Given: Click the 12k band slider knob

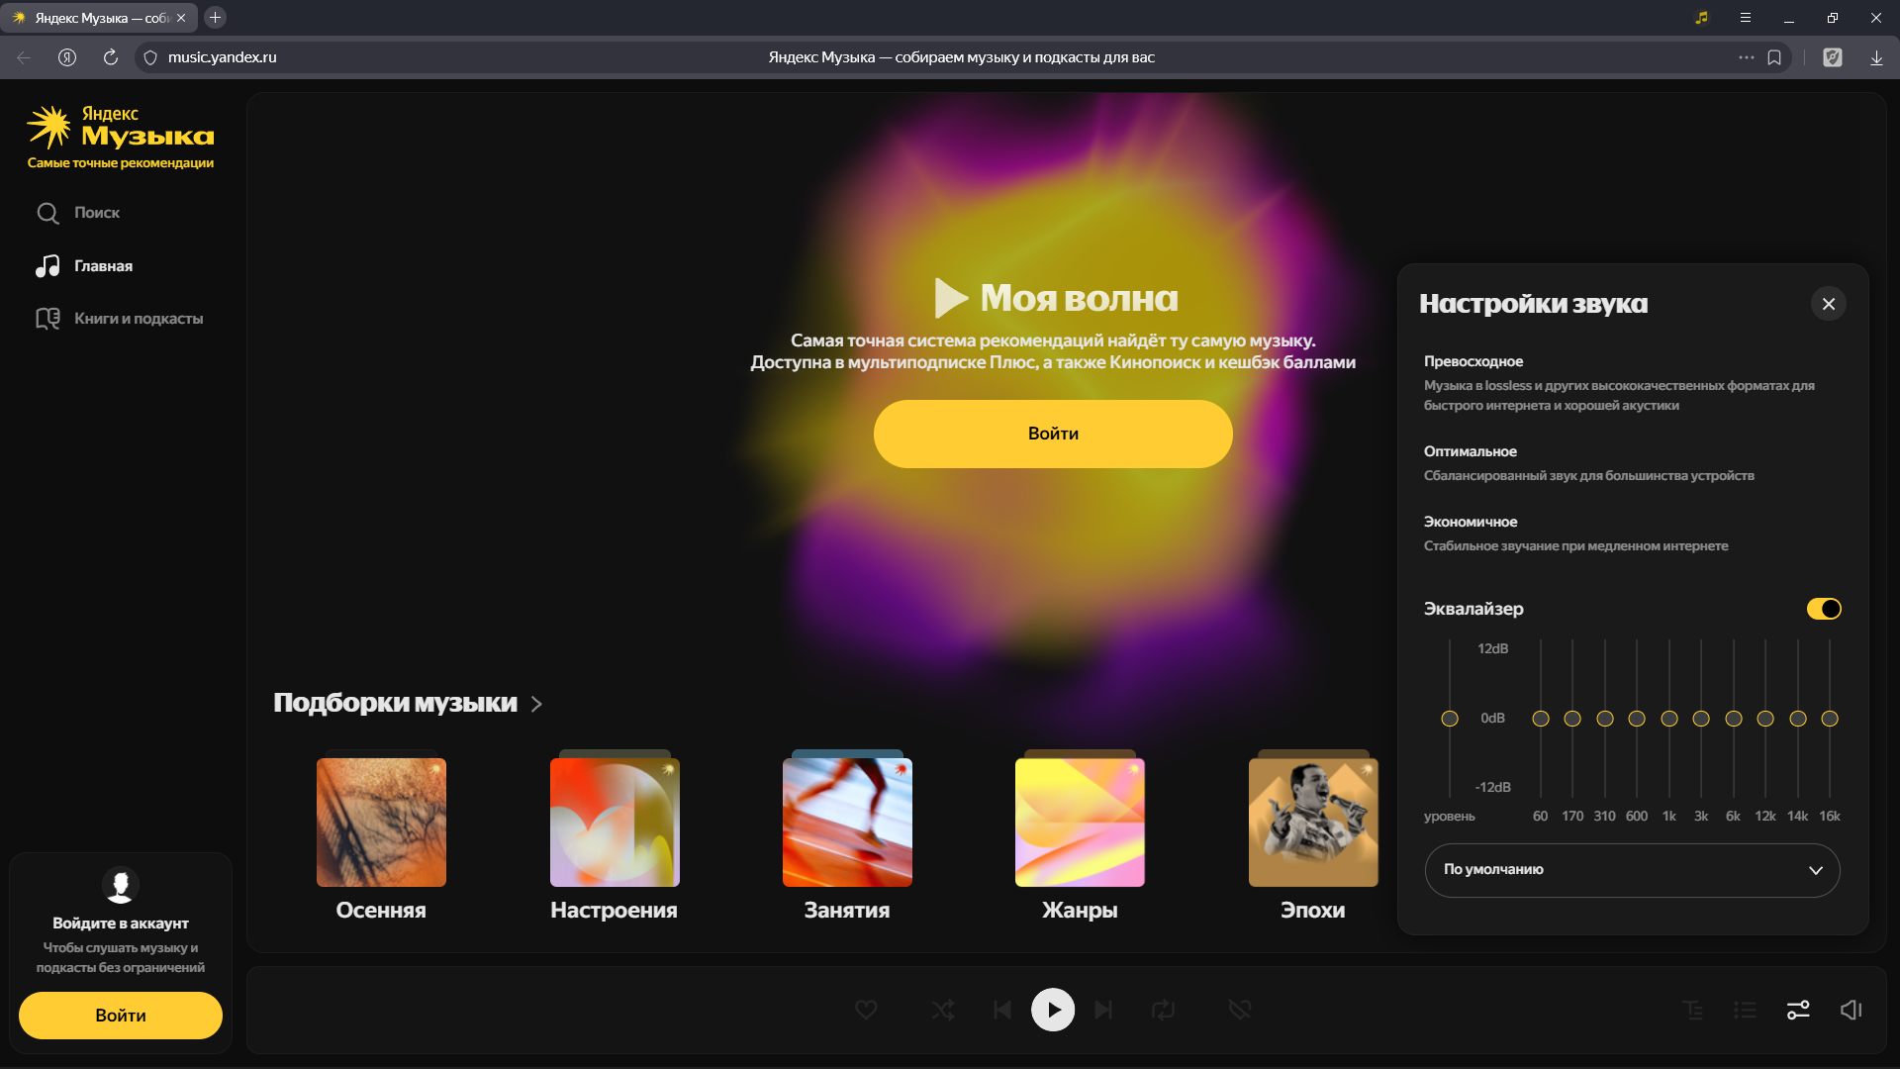Looking at the screenshot, I should (x=1765, y=719).
